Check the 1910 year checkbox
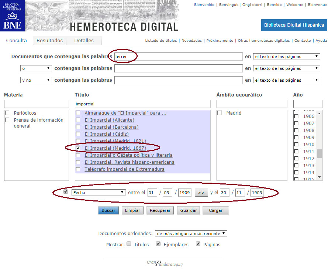Image resolution: width=328 pixels, height=271 pixels. pos(296,144)
